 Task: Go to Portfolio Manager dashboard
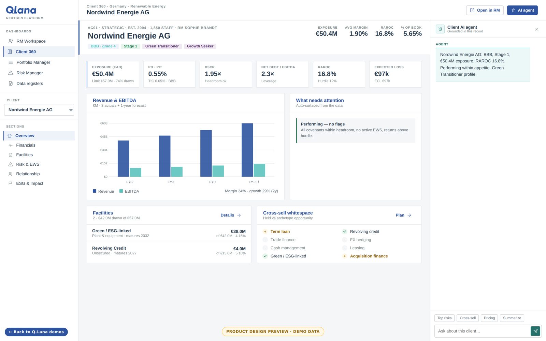point(39,62)
